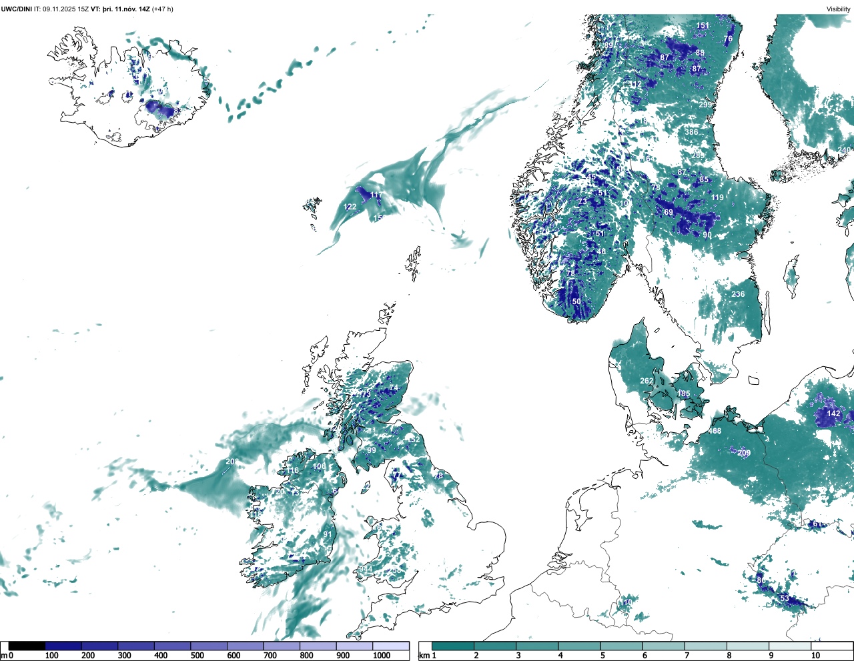Click the 1–2 km dark teal swatch
The image size is (854, 661).
tap(453, 646)
